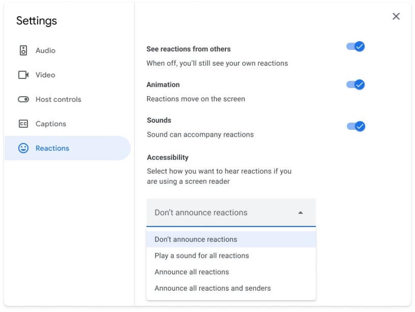415x312 pixels.
Task: Choose Announce all reactions option
Action: (x=192, y=272)
